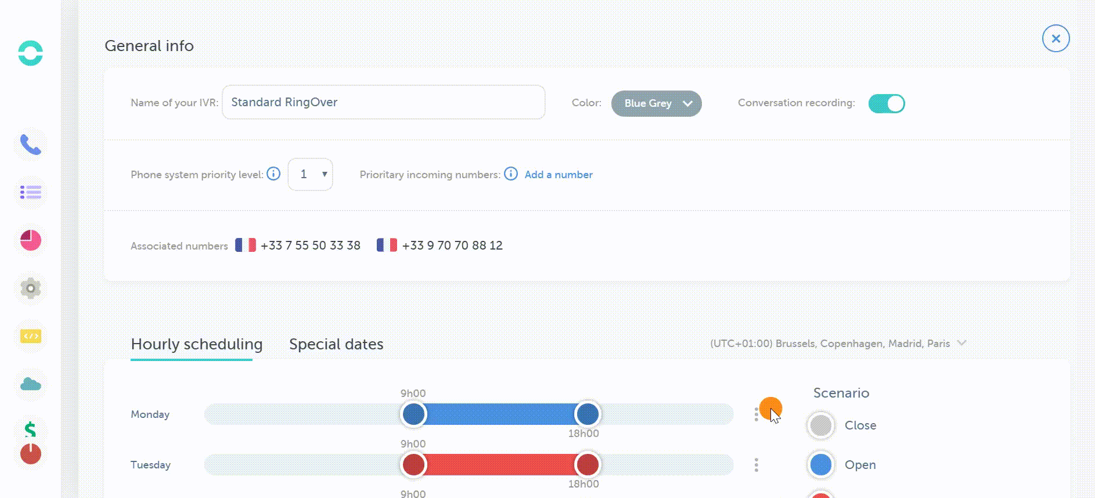1095x498 pixels.
Task: Open the pie chart statistics icon
Action: (30, 240)
